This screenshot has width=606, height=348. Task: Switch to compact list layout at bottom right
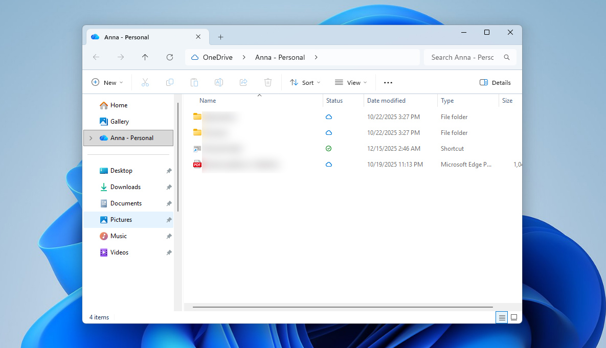tap(502, 317)
